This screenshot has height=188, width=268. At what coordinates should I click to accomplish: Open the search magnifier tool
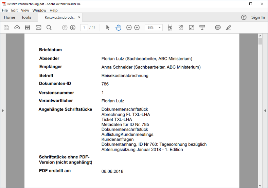[x=49, y=28]
